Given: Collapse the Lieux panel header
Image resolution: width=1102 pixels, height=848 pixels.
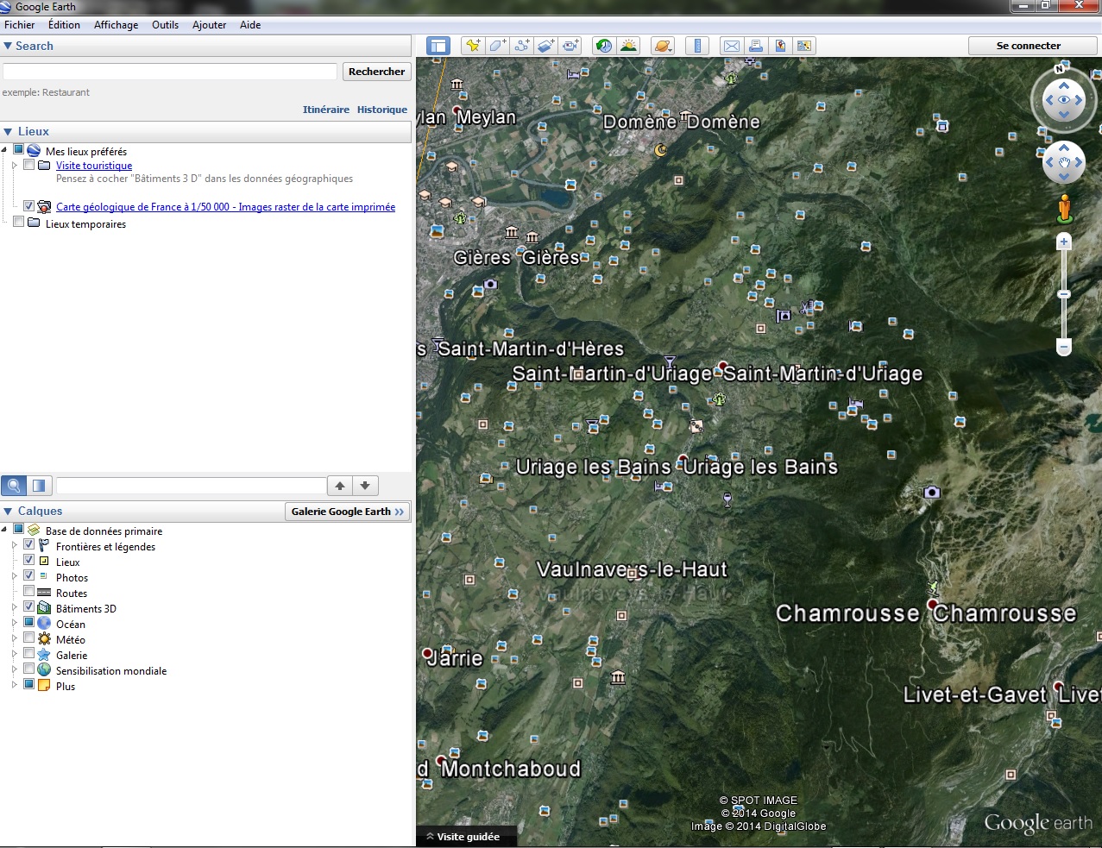Looking at the screenshot, I should click(206, 131).
